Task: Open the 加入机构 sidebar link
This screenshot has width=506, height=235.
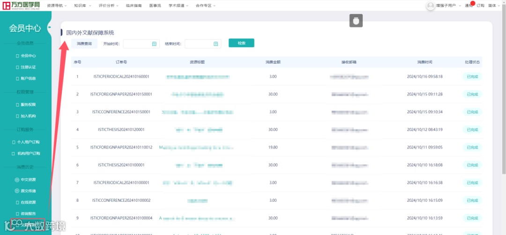Action: (x=26, y=116)
